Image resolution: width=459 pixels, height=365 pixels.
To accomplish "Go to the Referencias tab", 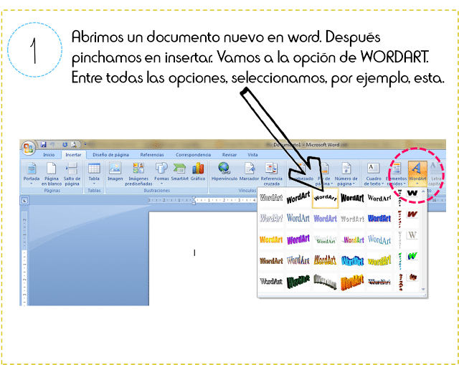I will click(x=152, y=155).
